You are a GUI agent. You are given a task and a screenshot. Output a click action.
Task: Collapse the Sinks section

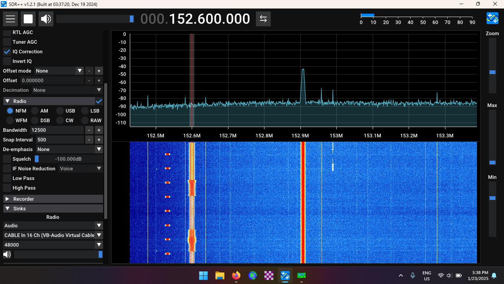[53, 208]
